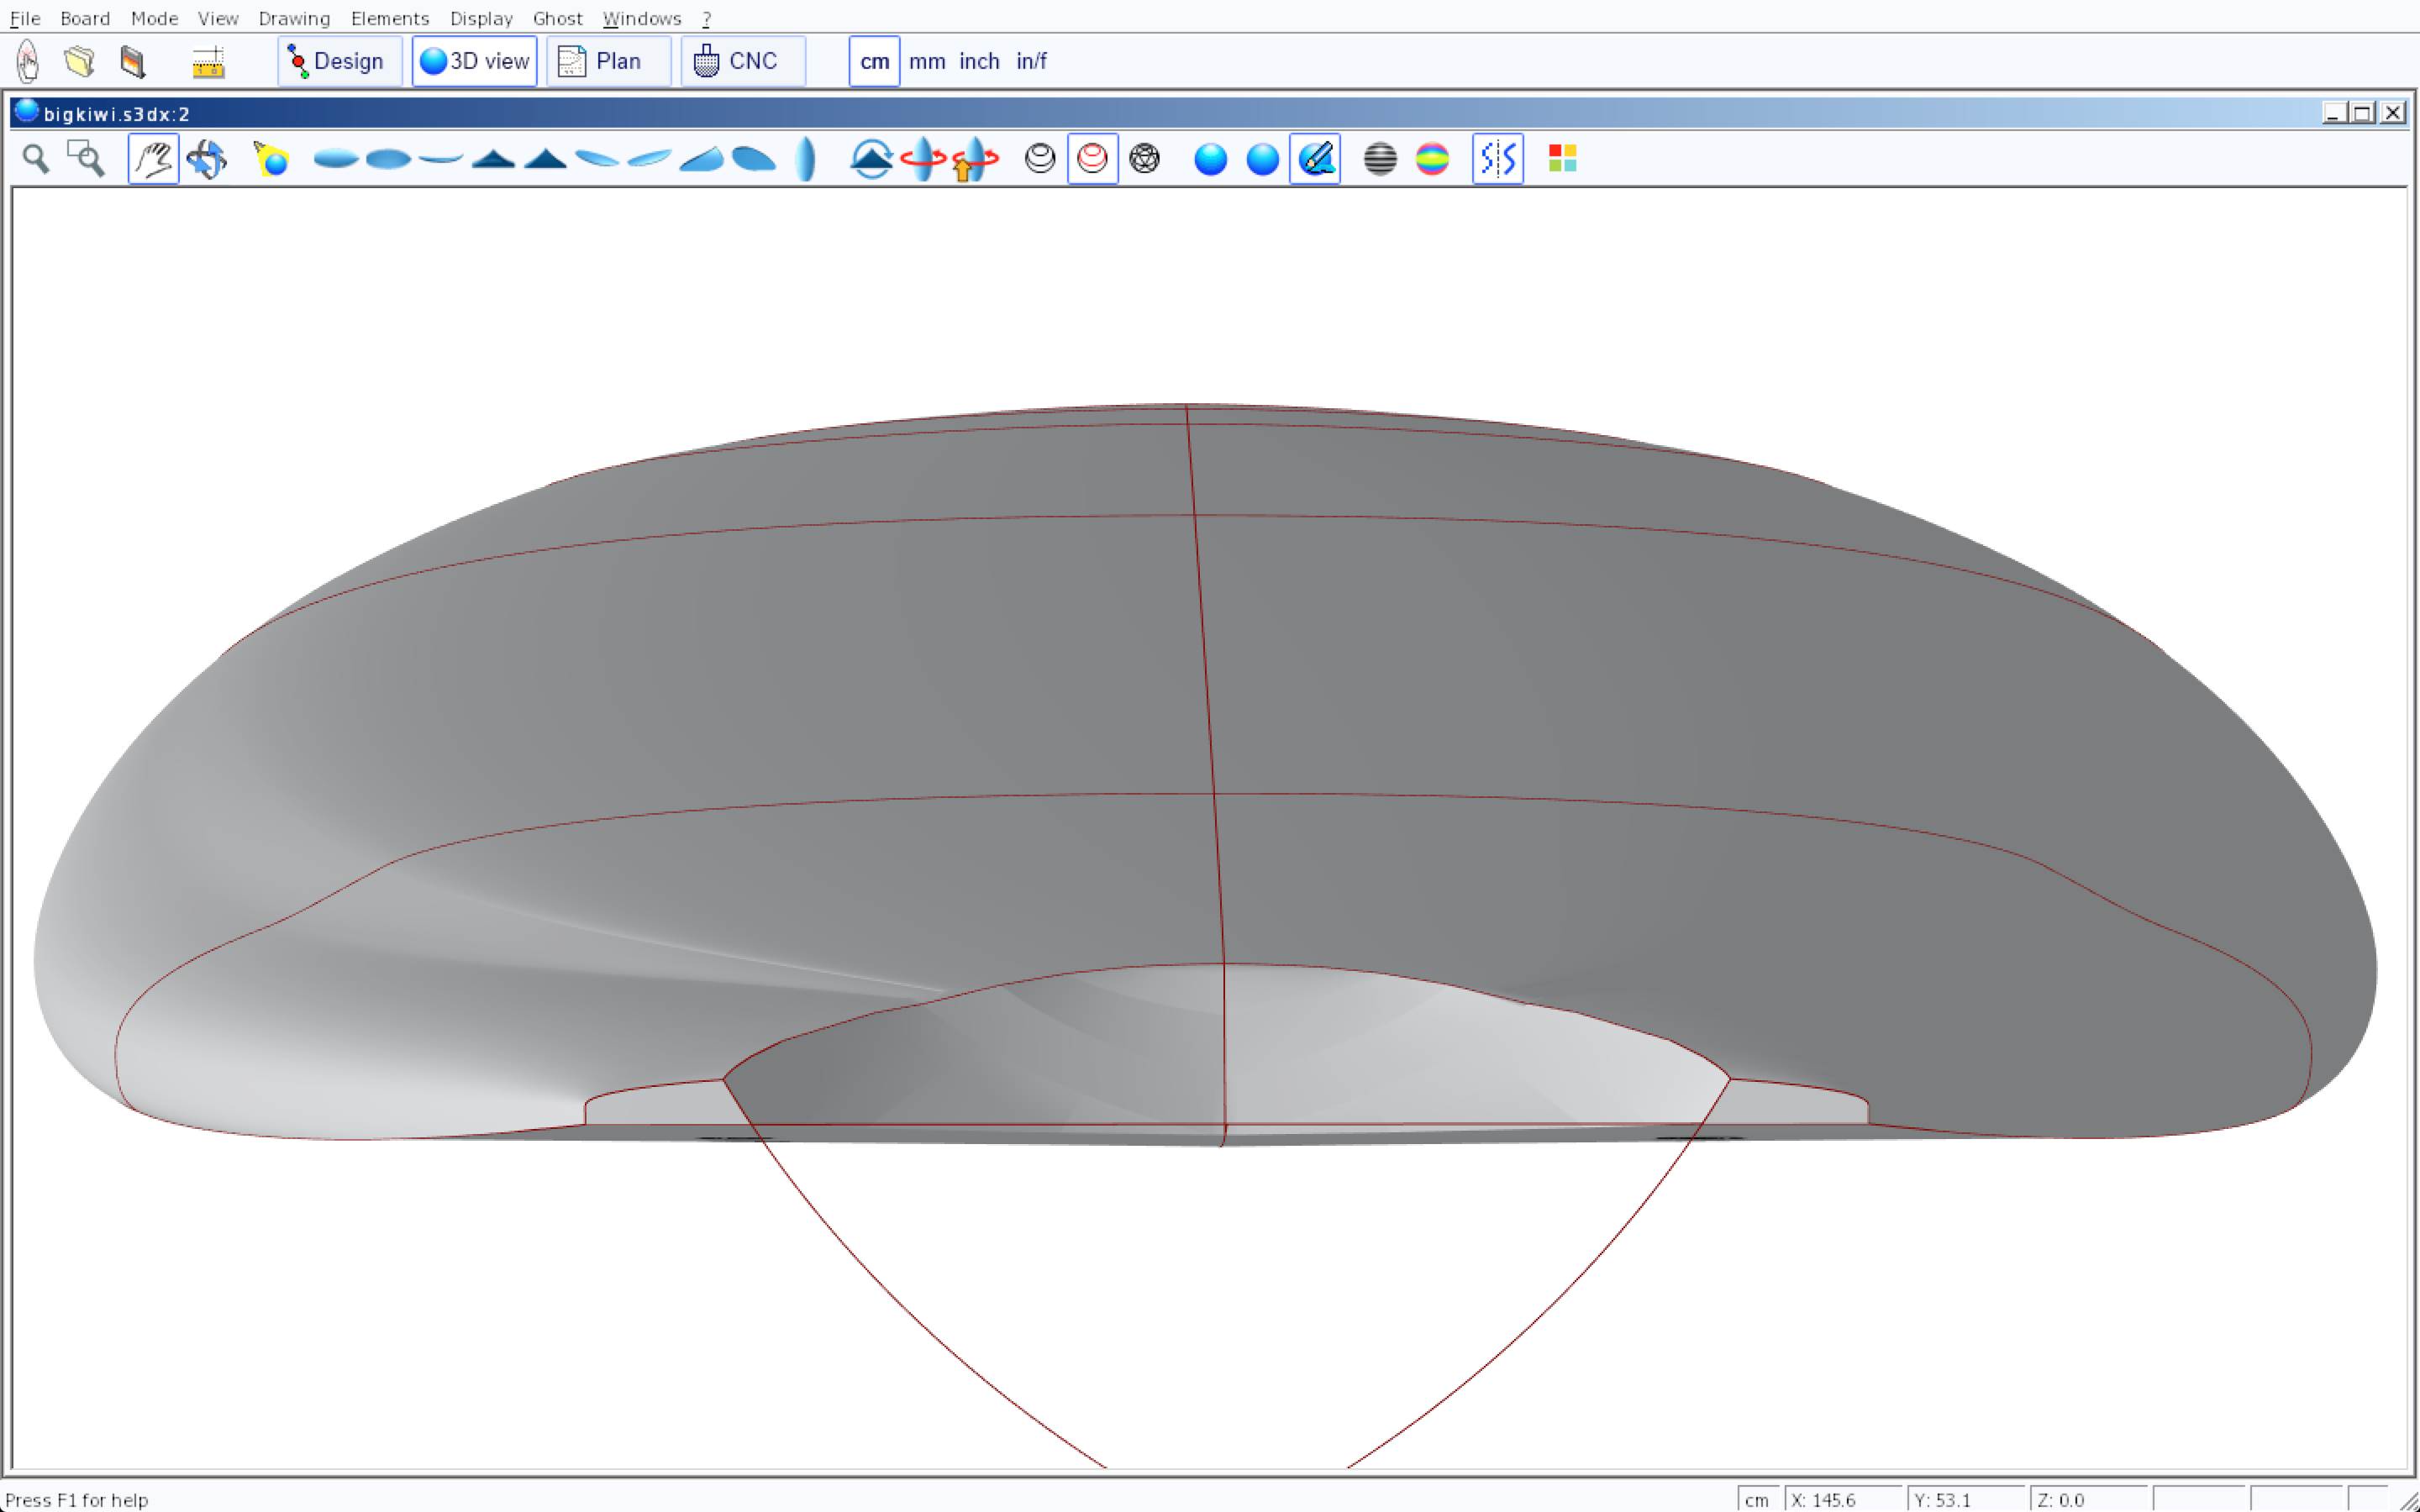Viewport: 2420px width, 1512px height.
Task: Select the 3D rotate view tool
Action: point(207,159)
